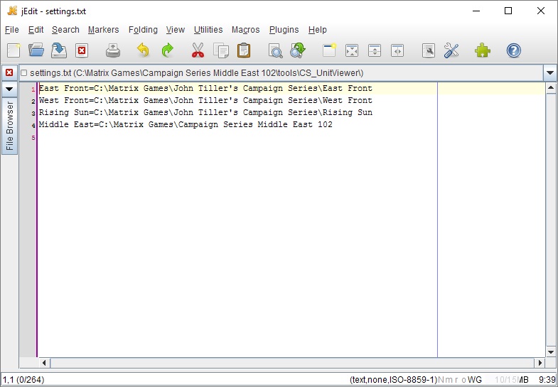Click horizontal scrollbar left arrow
558x387 pixels.
click(44, 363)
